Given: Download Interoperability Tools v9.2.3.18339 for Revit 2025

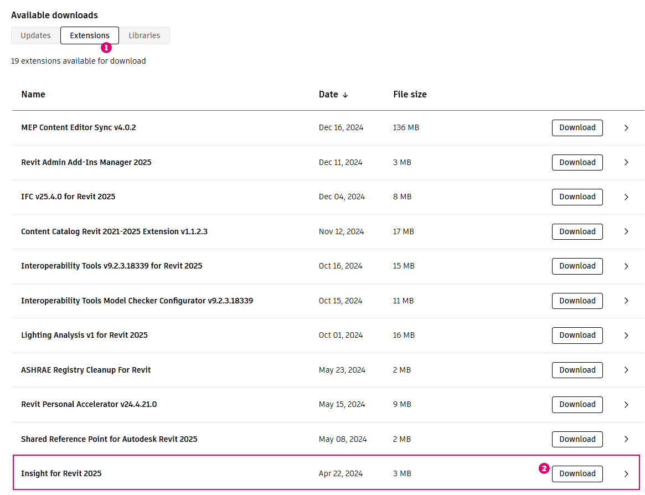Looking at the screenshot, I should tap(577, 266).
